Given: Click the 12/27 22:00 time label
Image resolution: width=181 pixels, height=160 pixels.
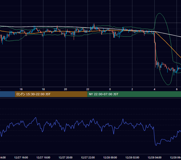Looking at the screenshot, I should pos(88,158).
